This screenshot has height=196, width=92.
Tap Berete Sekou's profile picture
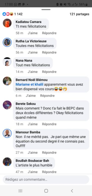[x=7, y=105]
